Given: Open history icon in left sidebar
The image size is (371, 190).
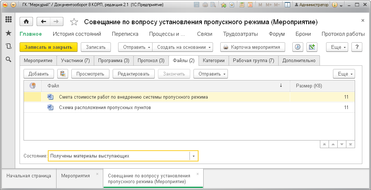Looking at the screenshot, I should point(9,46).
